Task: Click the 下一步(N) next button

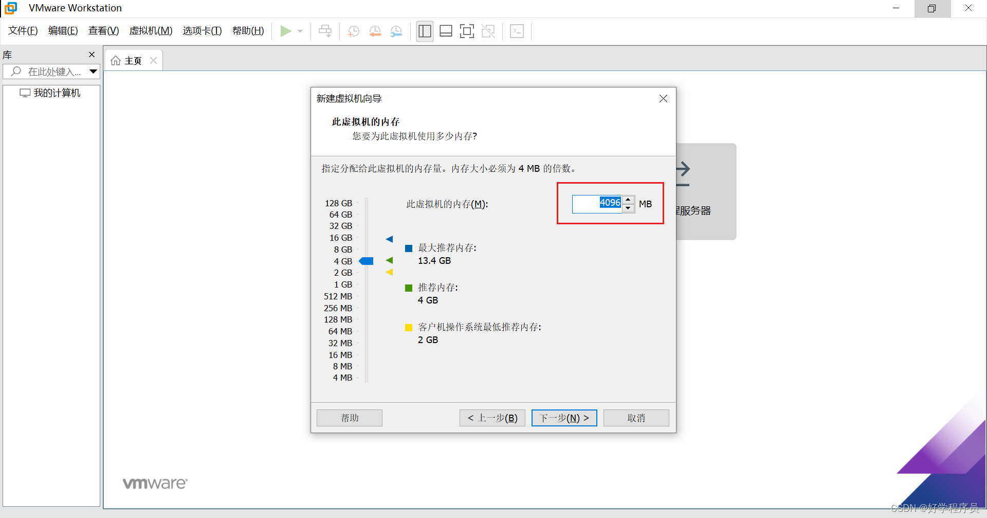Action: (x=564, y=418)
